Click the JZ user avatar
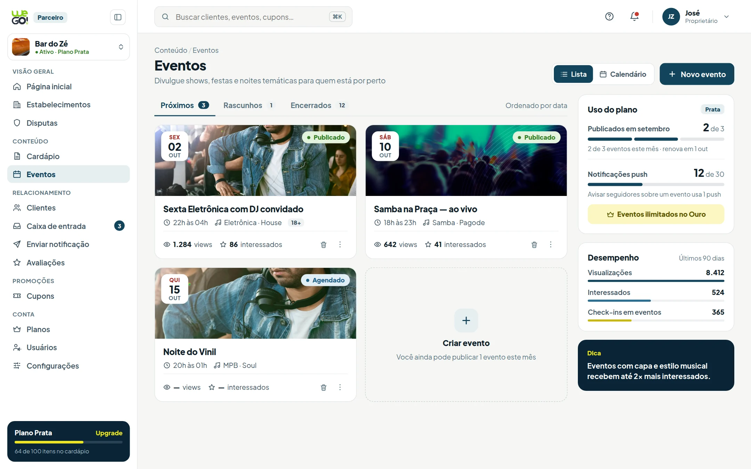The width and height of the screenshot is (751, 469). (671, 17)
